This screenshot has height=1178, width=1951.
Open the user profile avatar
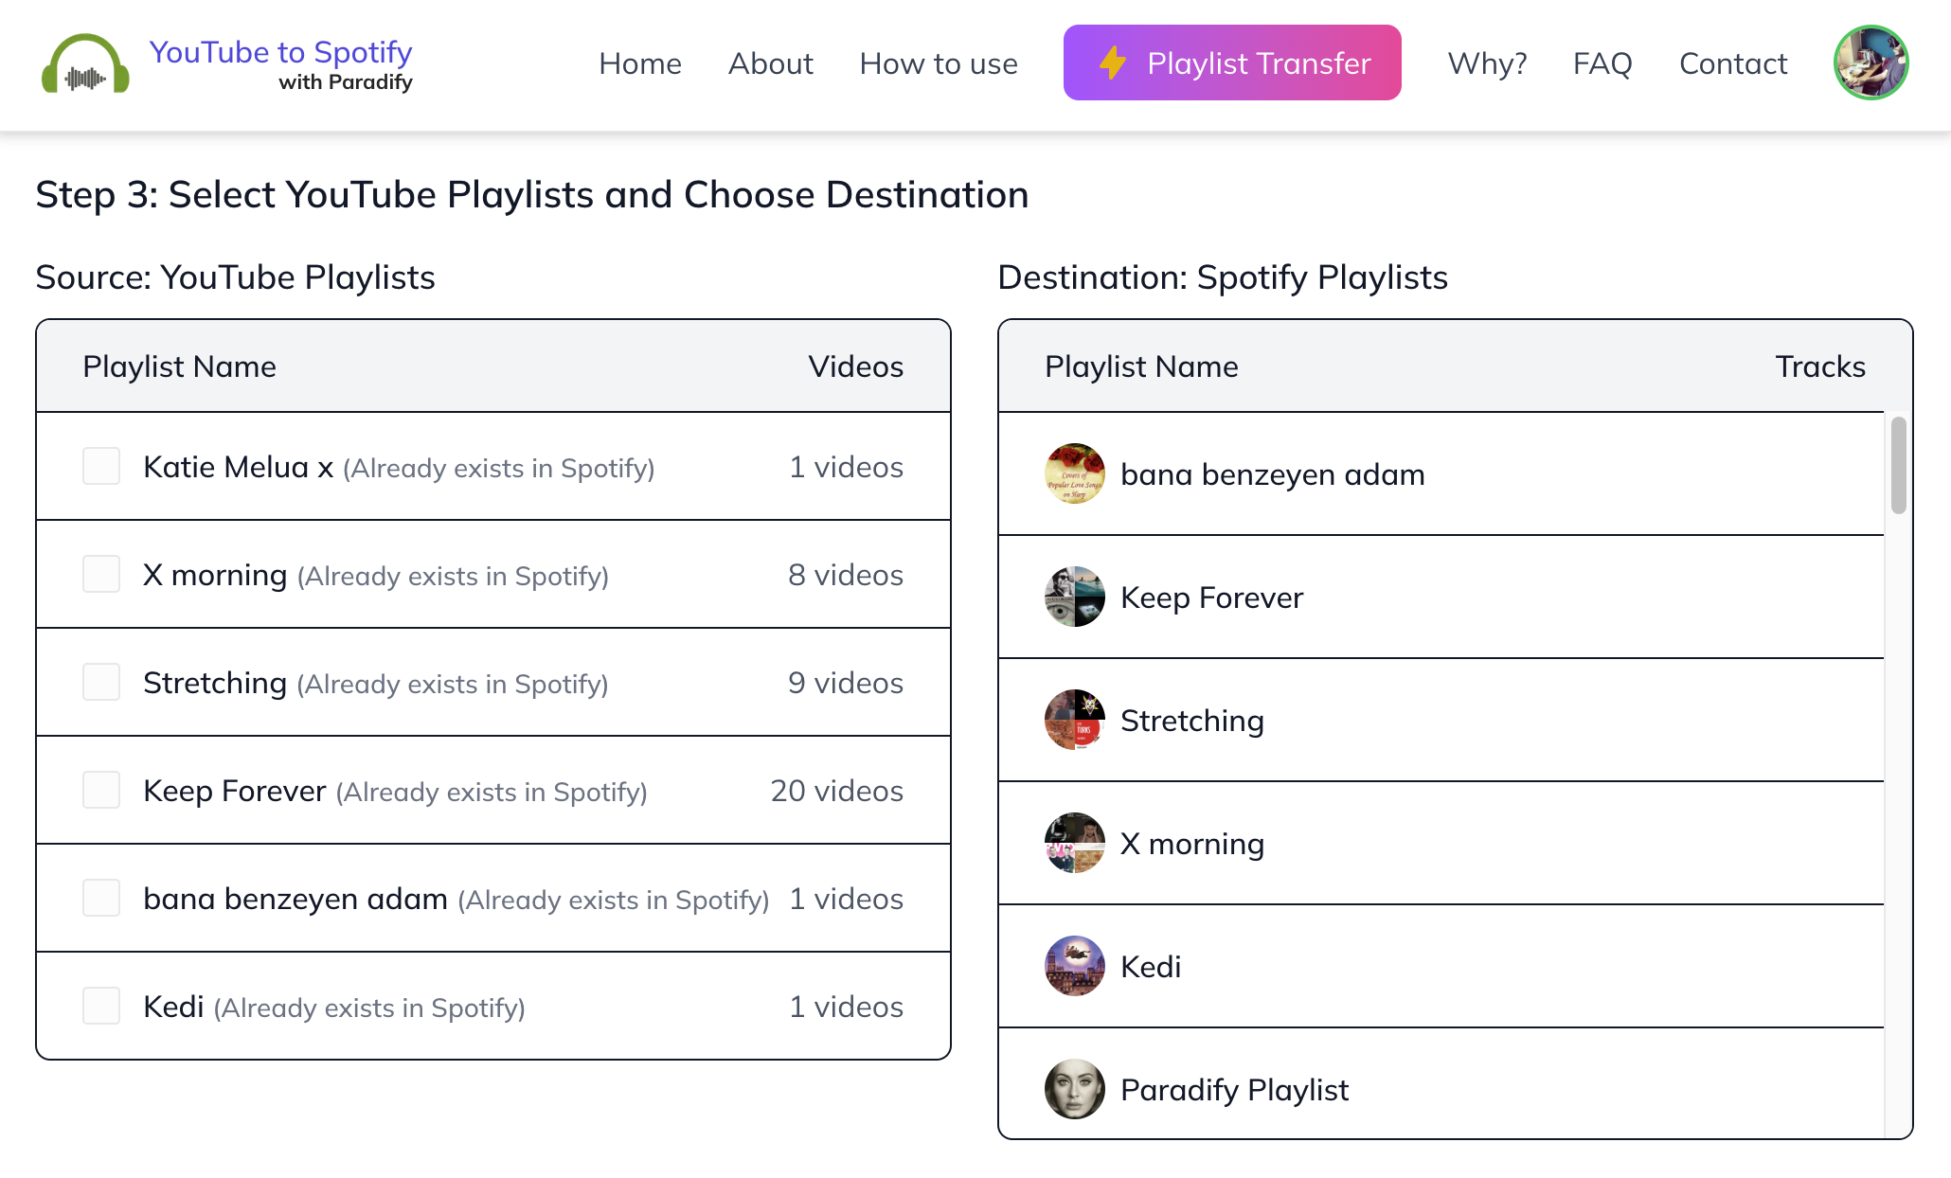click(1870, 62)
